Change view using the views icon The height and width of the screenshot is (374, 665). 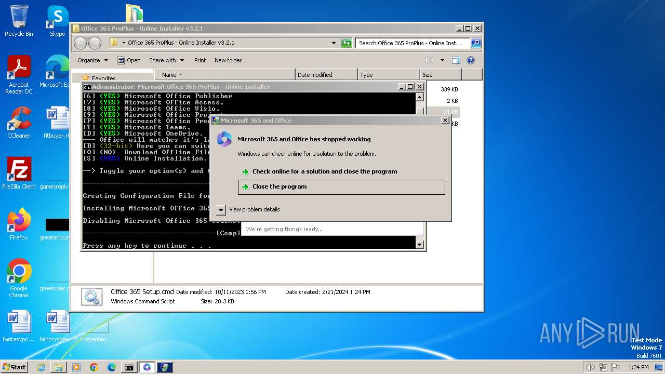coord(430,60)
